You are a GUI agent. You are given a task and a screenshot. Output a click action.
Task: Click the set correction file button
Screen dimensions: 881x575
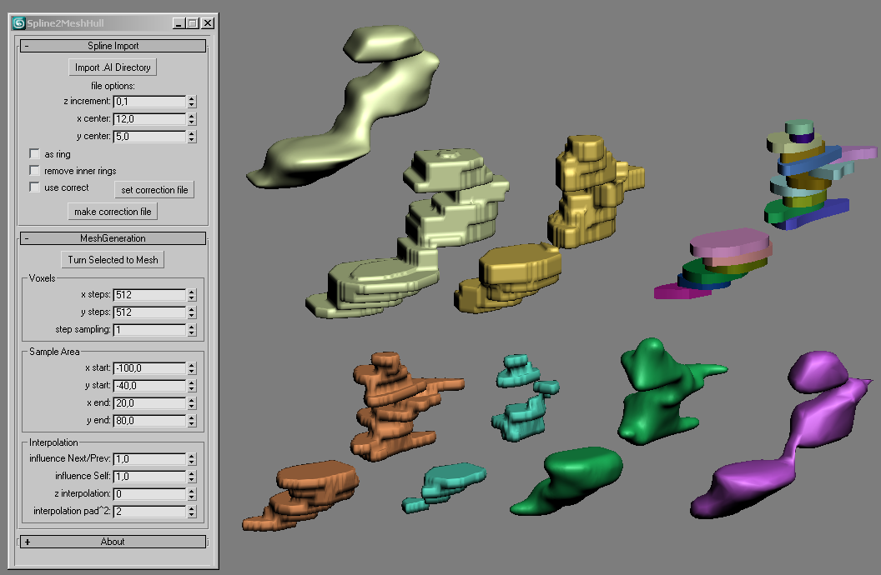tap(154, 190)
